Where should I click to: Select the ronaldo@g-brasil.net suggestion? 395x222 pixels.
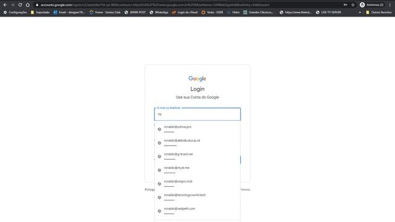pos(197,156)
